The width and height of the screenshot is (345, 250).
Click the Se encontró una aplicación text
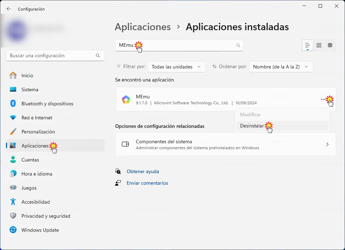pos(144,80)
